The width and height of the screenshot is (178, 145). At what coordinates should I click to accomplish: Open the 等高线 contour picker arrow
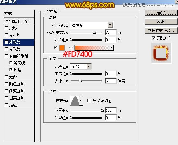(x=81, y=100)
